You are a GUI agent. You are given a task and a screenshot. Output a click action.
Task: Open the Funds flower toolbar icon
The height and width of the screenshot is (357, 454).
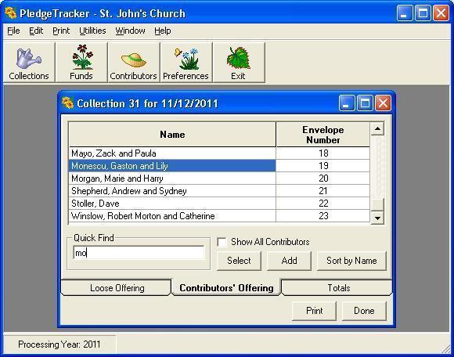(81, 63)
